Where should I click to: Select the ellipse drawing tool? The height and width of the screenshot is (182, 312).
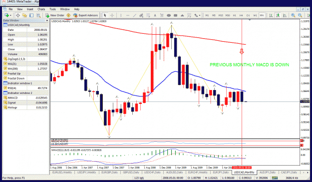click(169, 15)
